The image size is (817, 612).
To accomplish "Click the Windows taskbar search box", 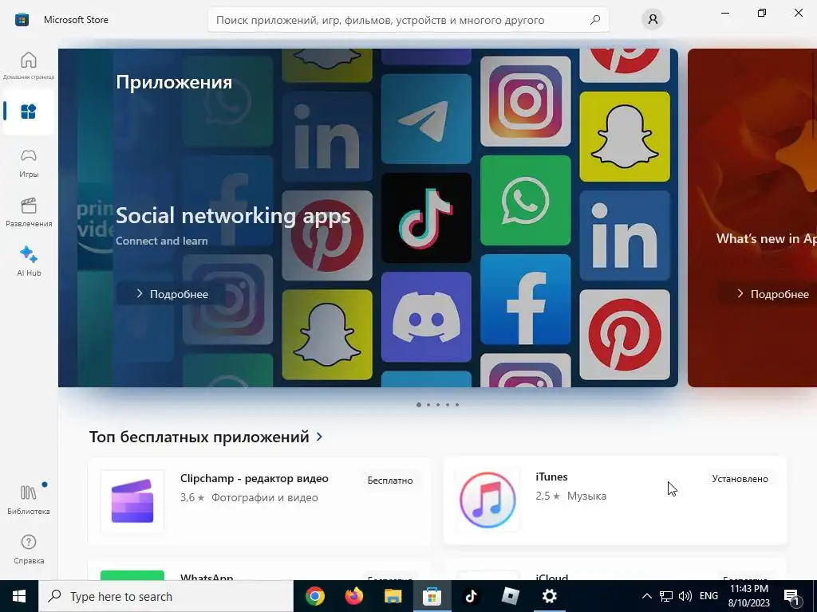I will pos(166,596).
